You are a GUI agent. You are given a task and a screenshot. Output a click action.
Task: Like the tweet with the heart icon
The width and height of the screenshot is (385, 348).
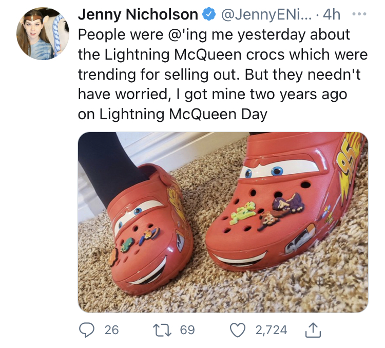tap(238, 330)
